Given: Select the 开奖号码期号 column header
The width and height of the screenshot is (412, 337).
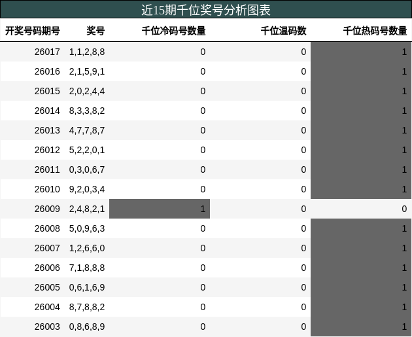Looking at the screenshot, I should 33,31.
